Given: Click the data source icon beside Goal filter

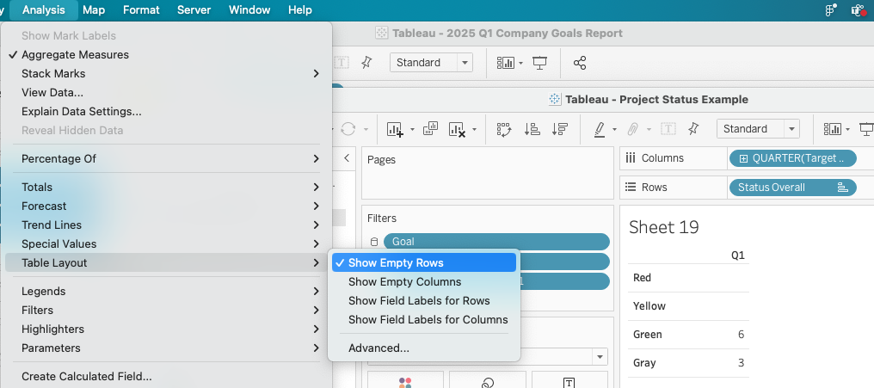Looking at the screenshot, I should pyautogui.click(x=374, y=242).
